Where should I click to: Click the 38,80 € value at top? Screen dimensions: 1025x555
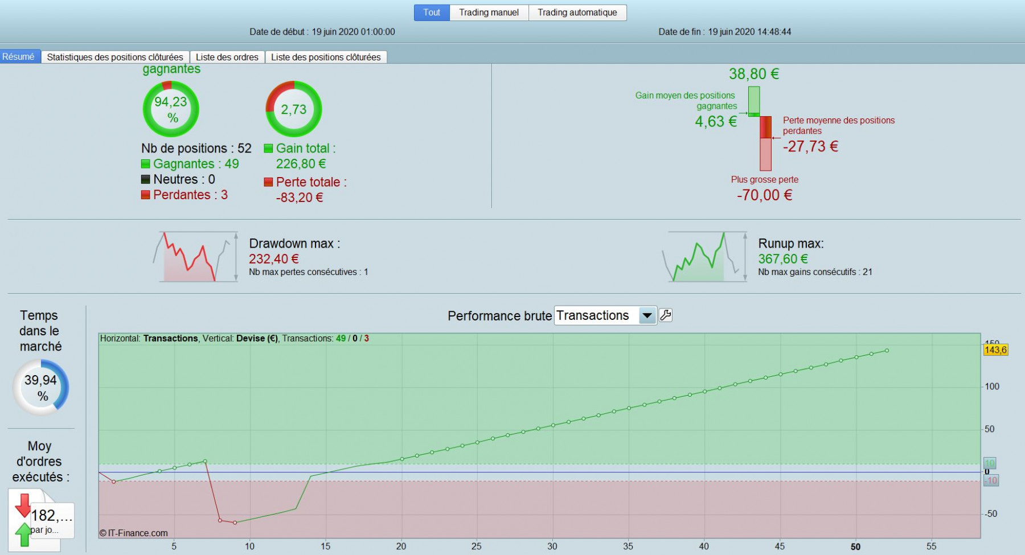pos(754,74)
